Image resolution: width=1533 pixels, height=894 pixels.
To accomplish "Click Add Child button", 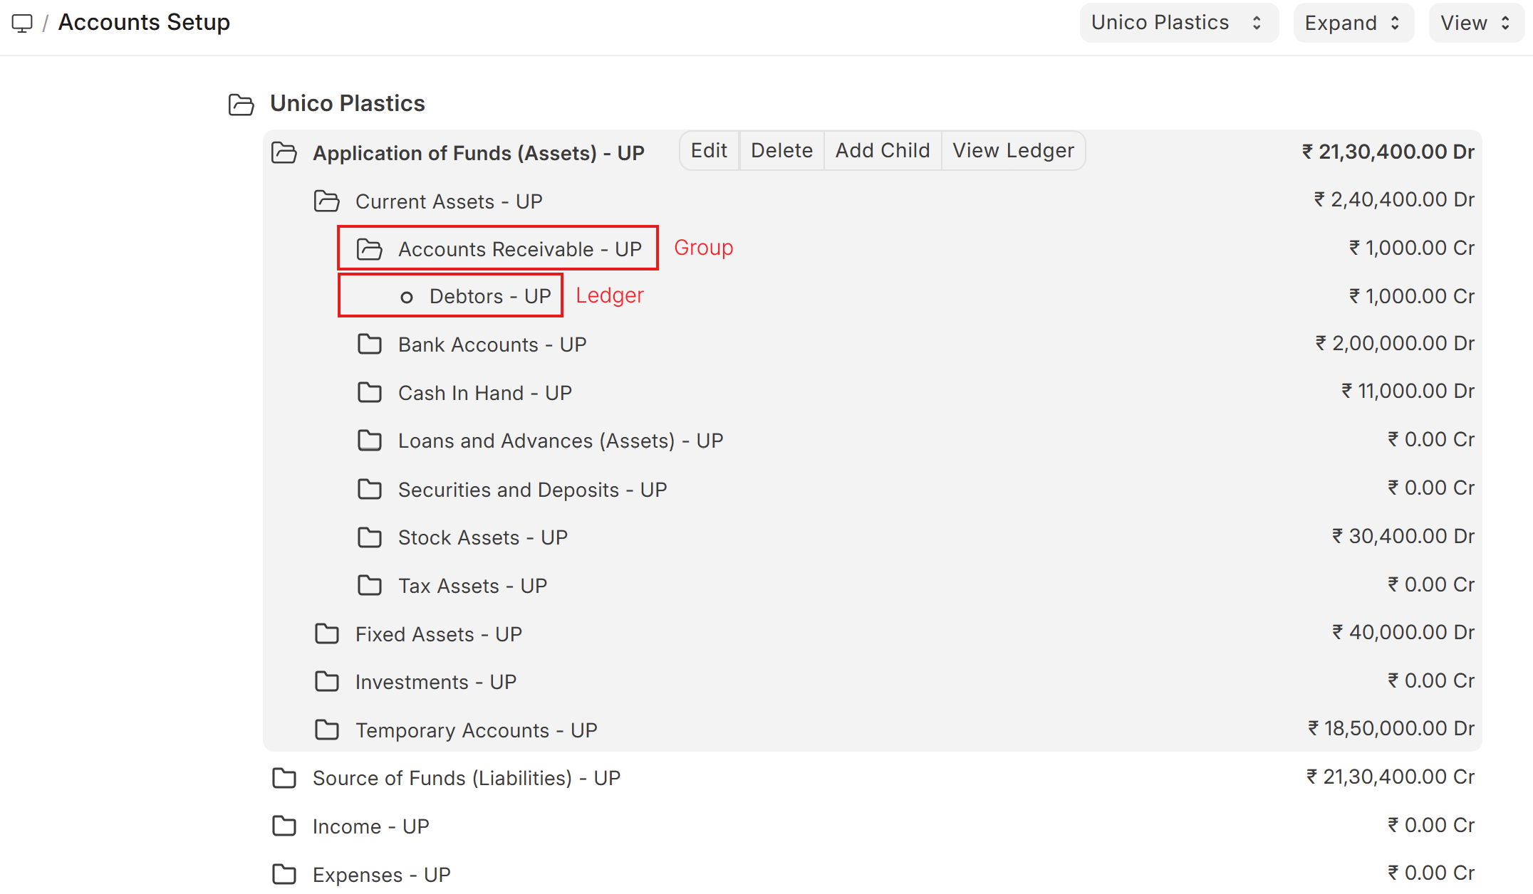I will coord(882,151).
